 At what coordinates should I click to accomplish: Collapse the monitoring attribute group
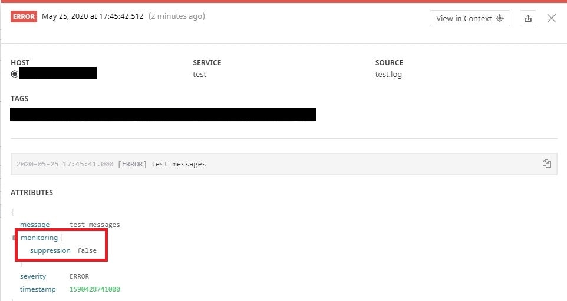point(14,238)
